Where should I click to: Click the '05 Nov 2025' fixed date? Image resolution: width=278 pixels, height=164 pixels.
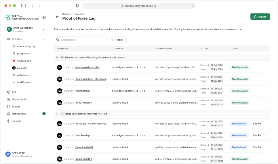[x=217, y=149]
